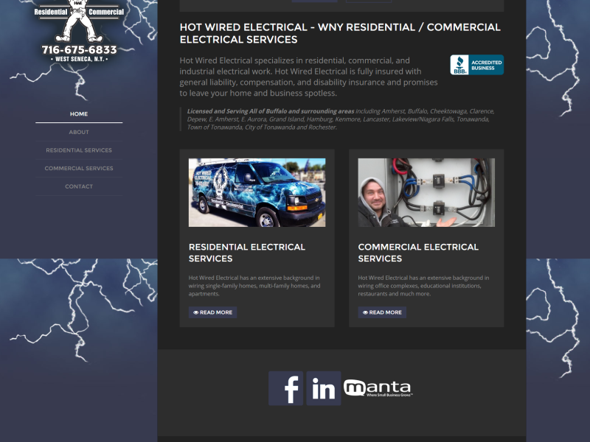
Task: Select Commercial Services in sidebar menu
Action: 79,169
